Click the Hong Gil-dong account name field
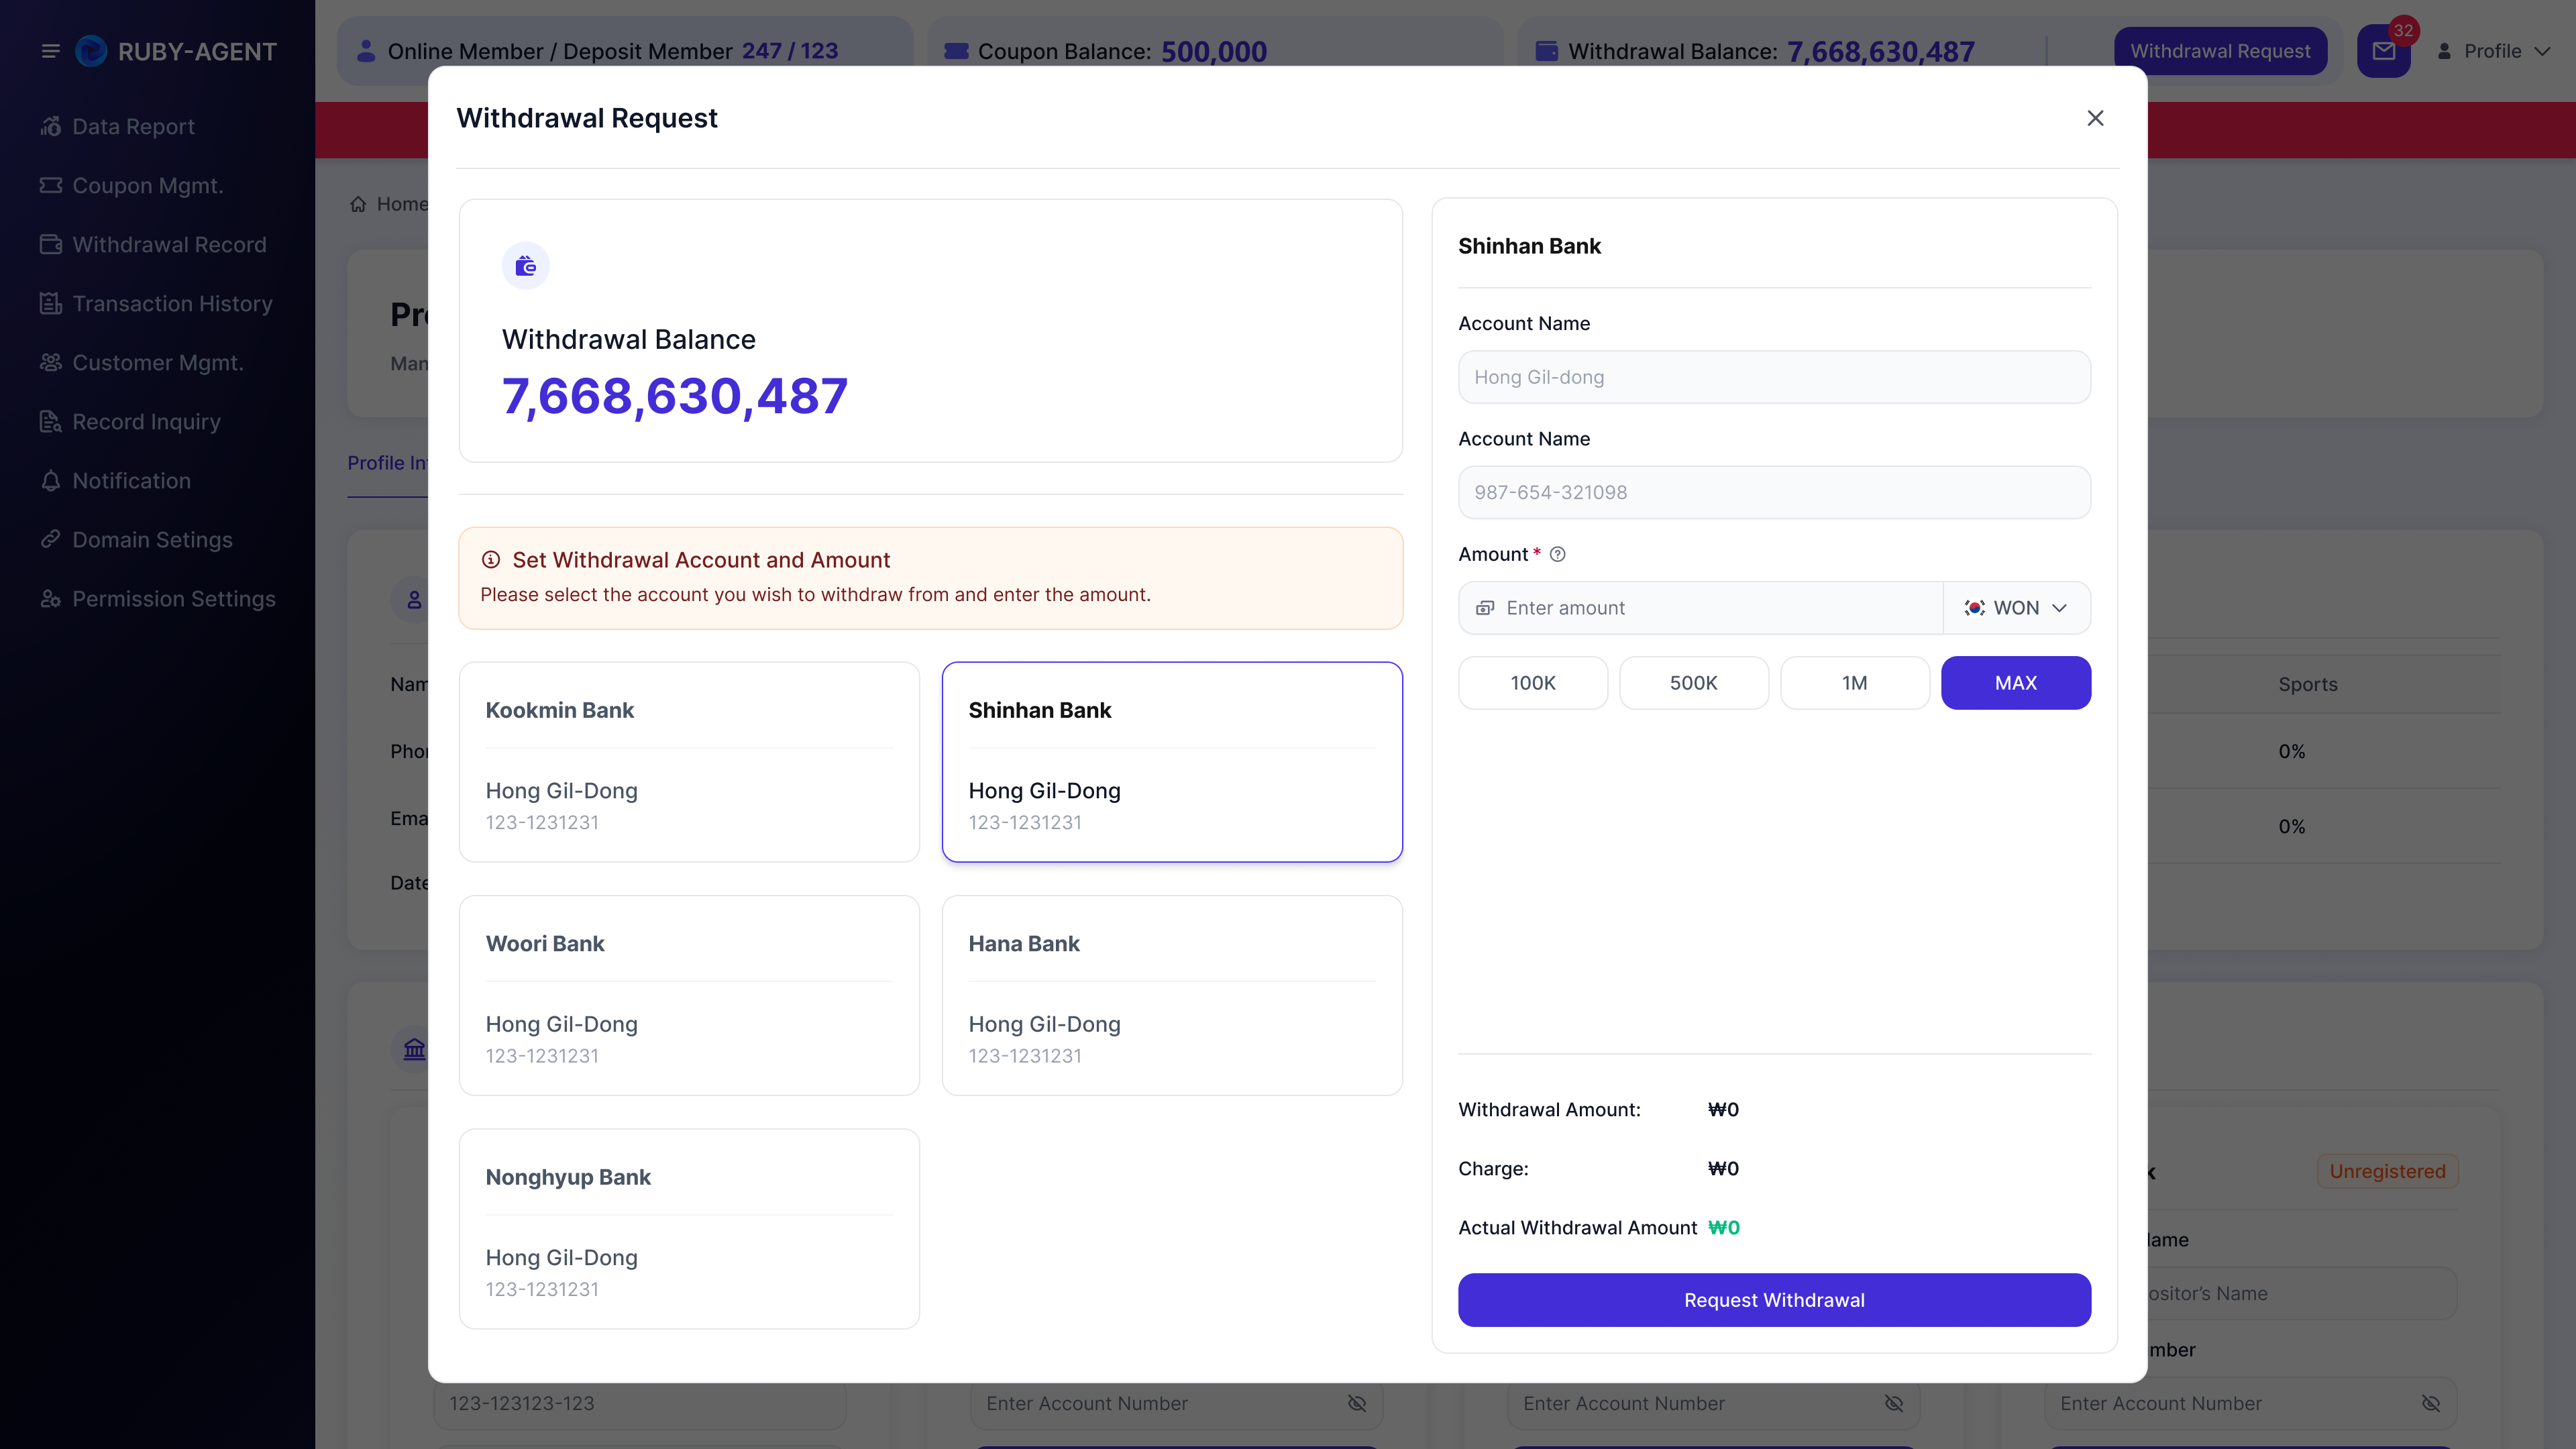This screenshot has height=1449, width=2576. pyautogui.click(x=1774, y=377)
